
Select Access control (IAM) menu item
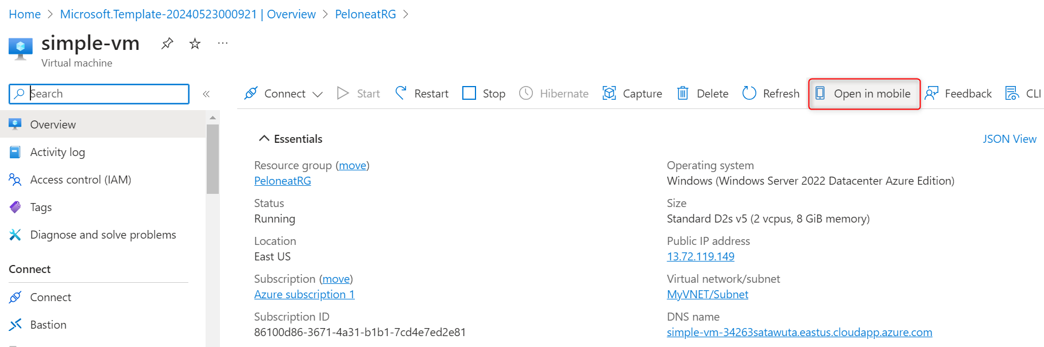[80, 180]
